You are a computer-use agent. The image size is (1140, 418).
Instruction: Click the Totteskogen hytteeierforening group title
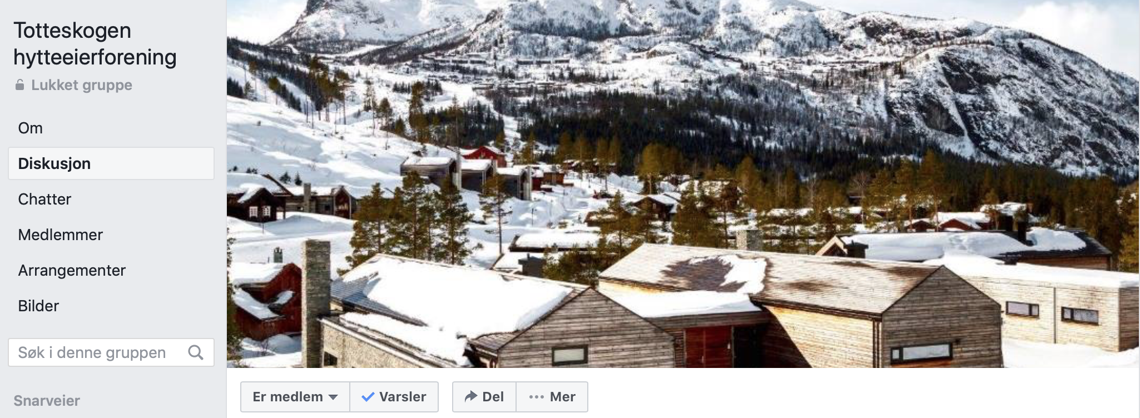(95, 44)
